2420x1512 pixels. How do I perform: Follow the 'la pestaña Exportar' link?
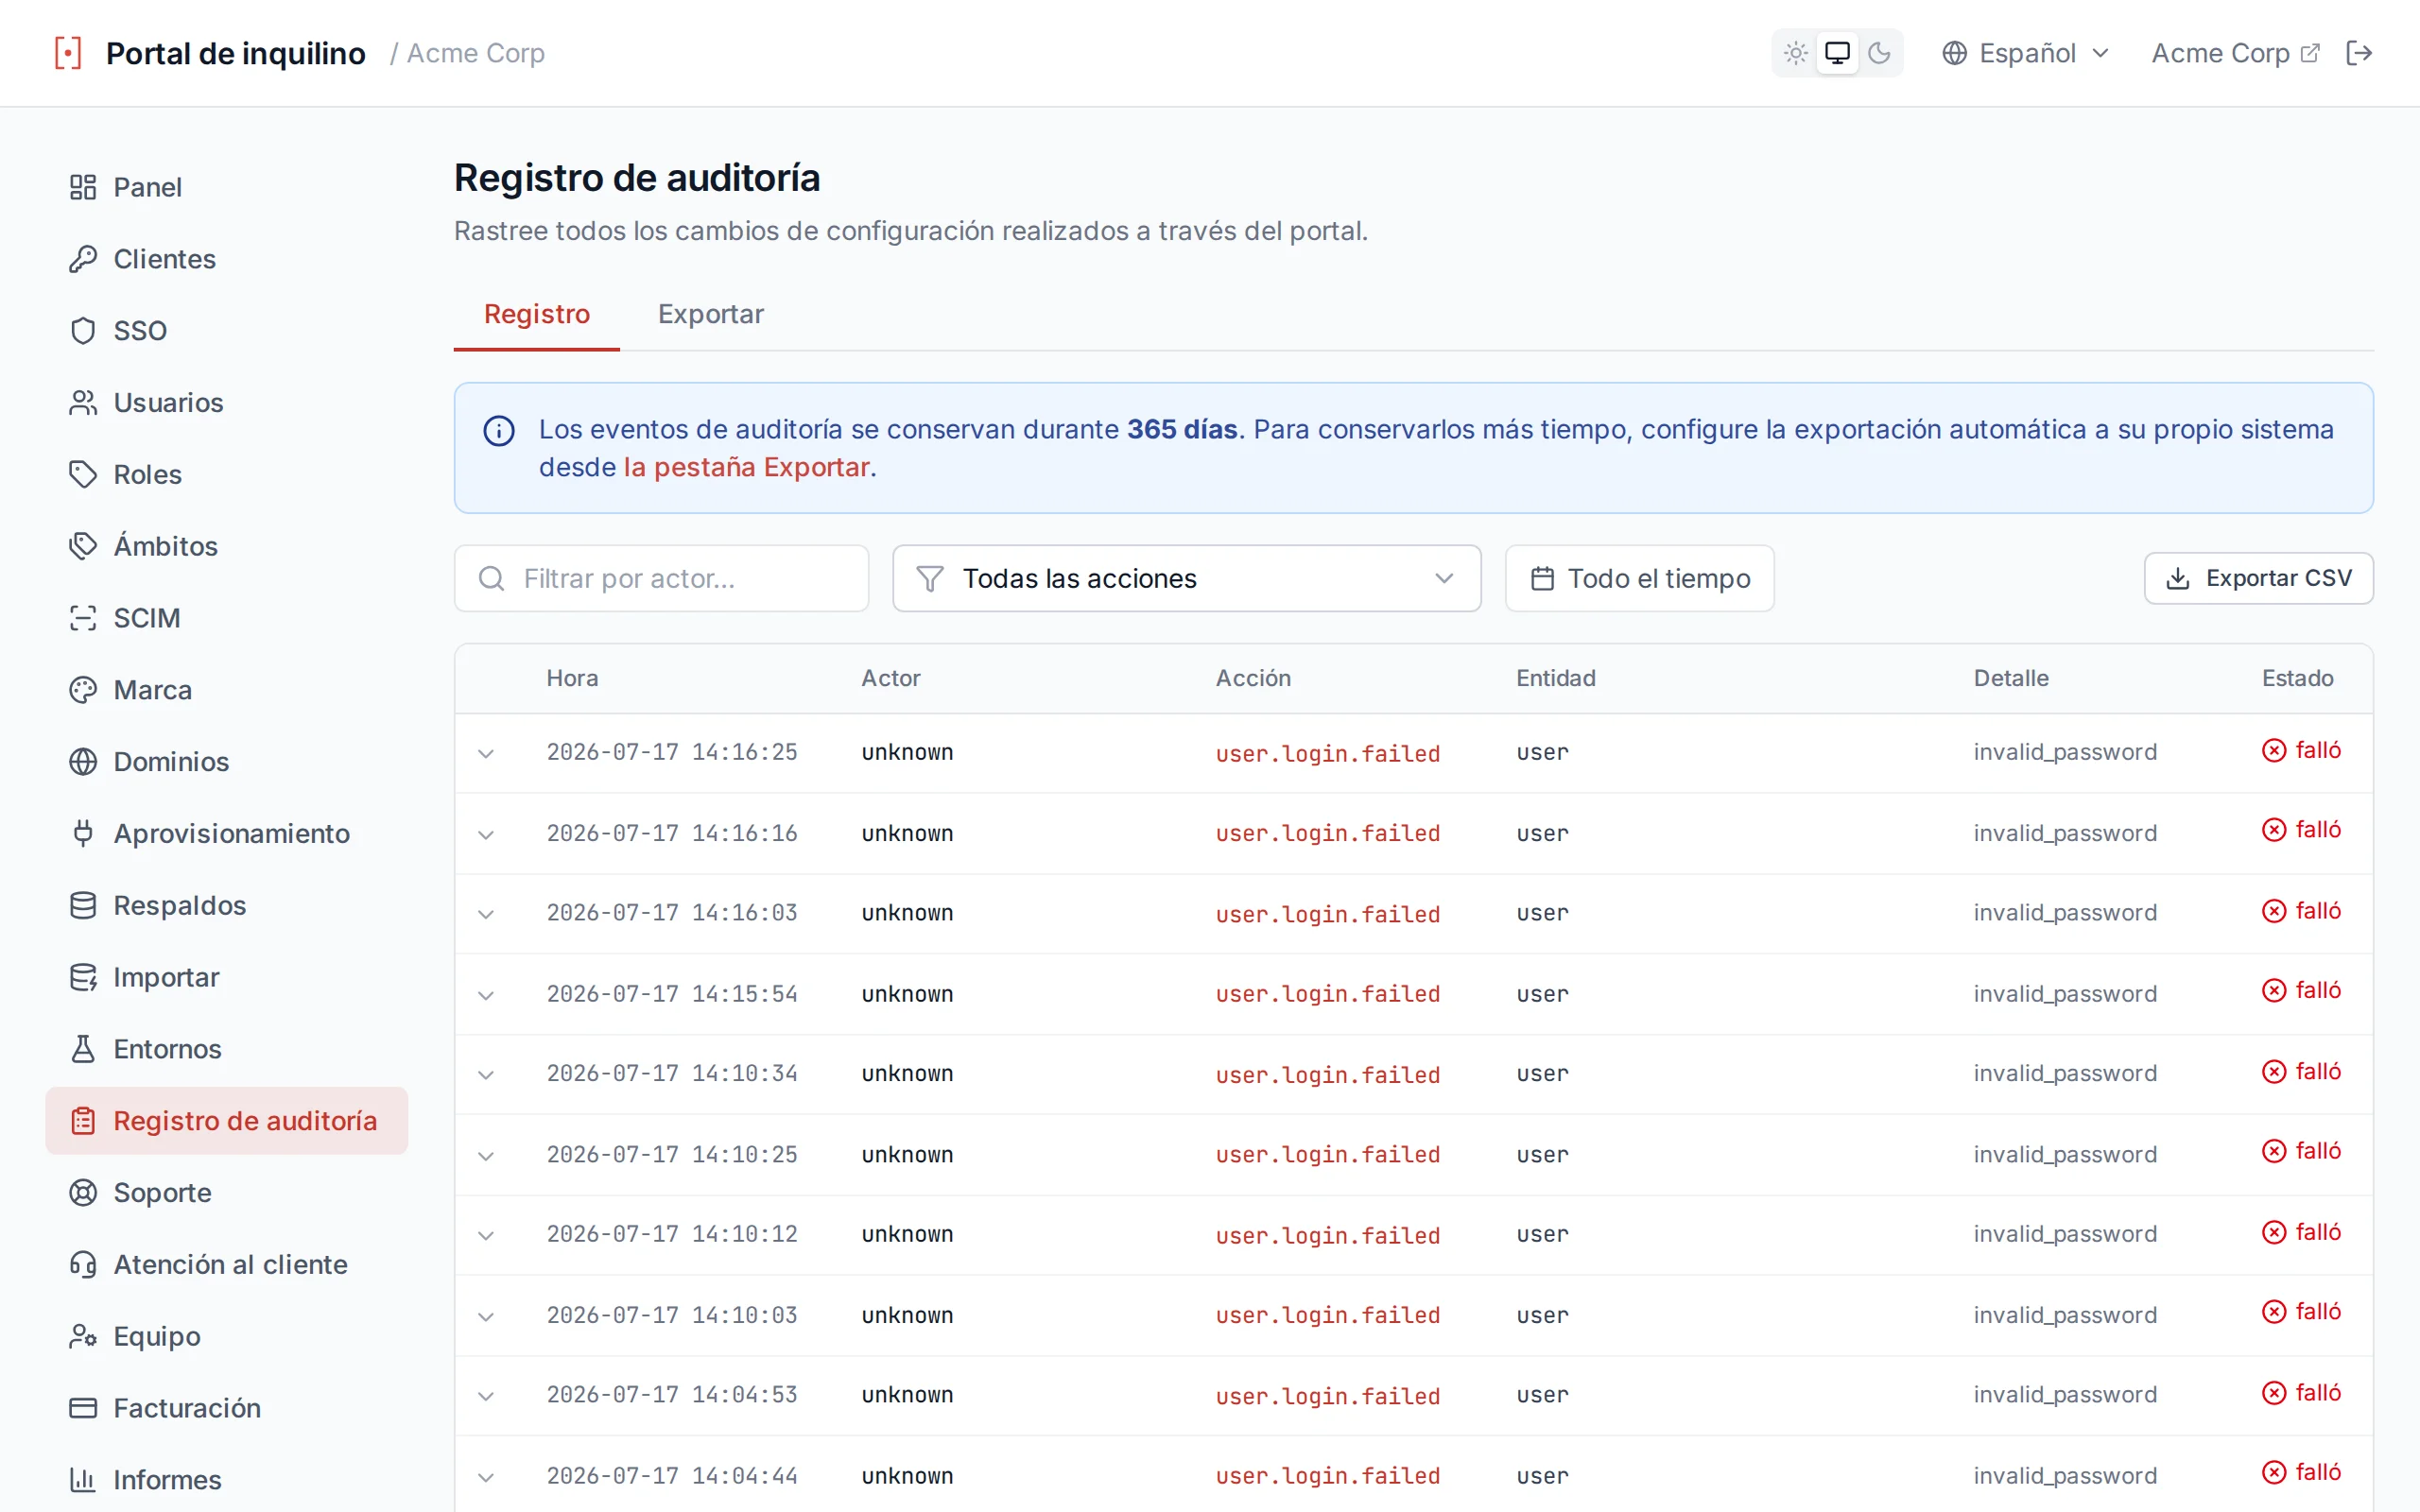click(746, 467)
